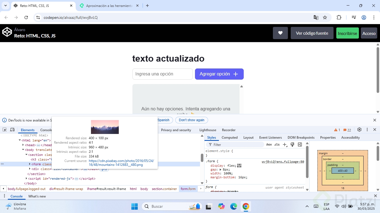380x213 pixels.
Task: Toggle the :hov element state panel
Action: 269,144
